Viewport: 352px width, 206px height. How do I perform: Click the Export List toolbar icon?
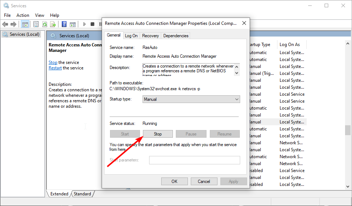(53, 24)
